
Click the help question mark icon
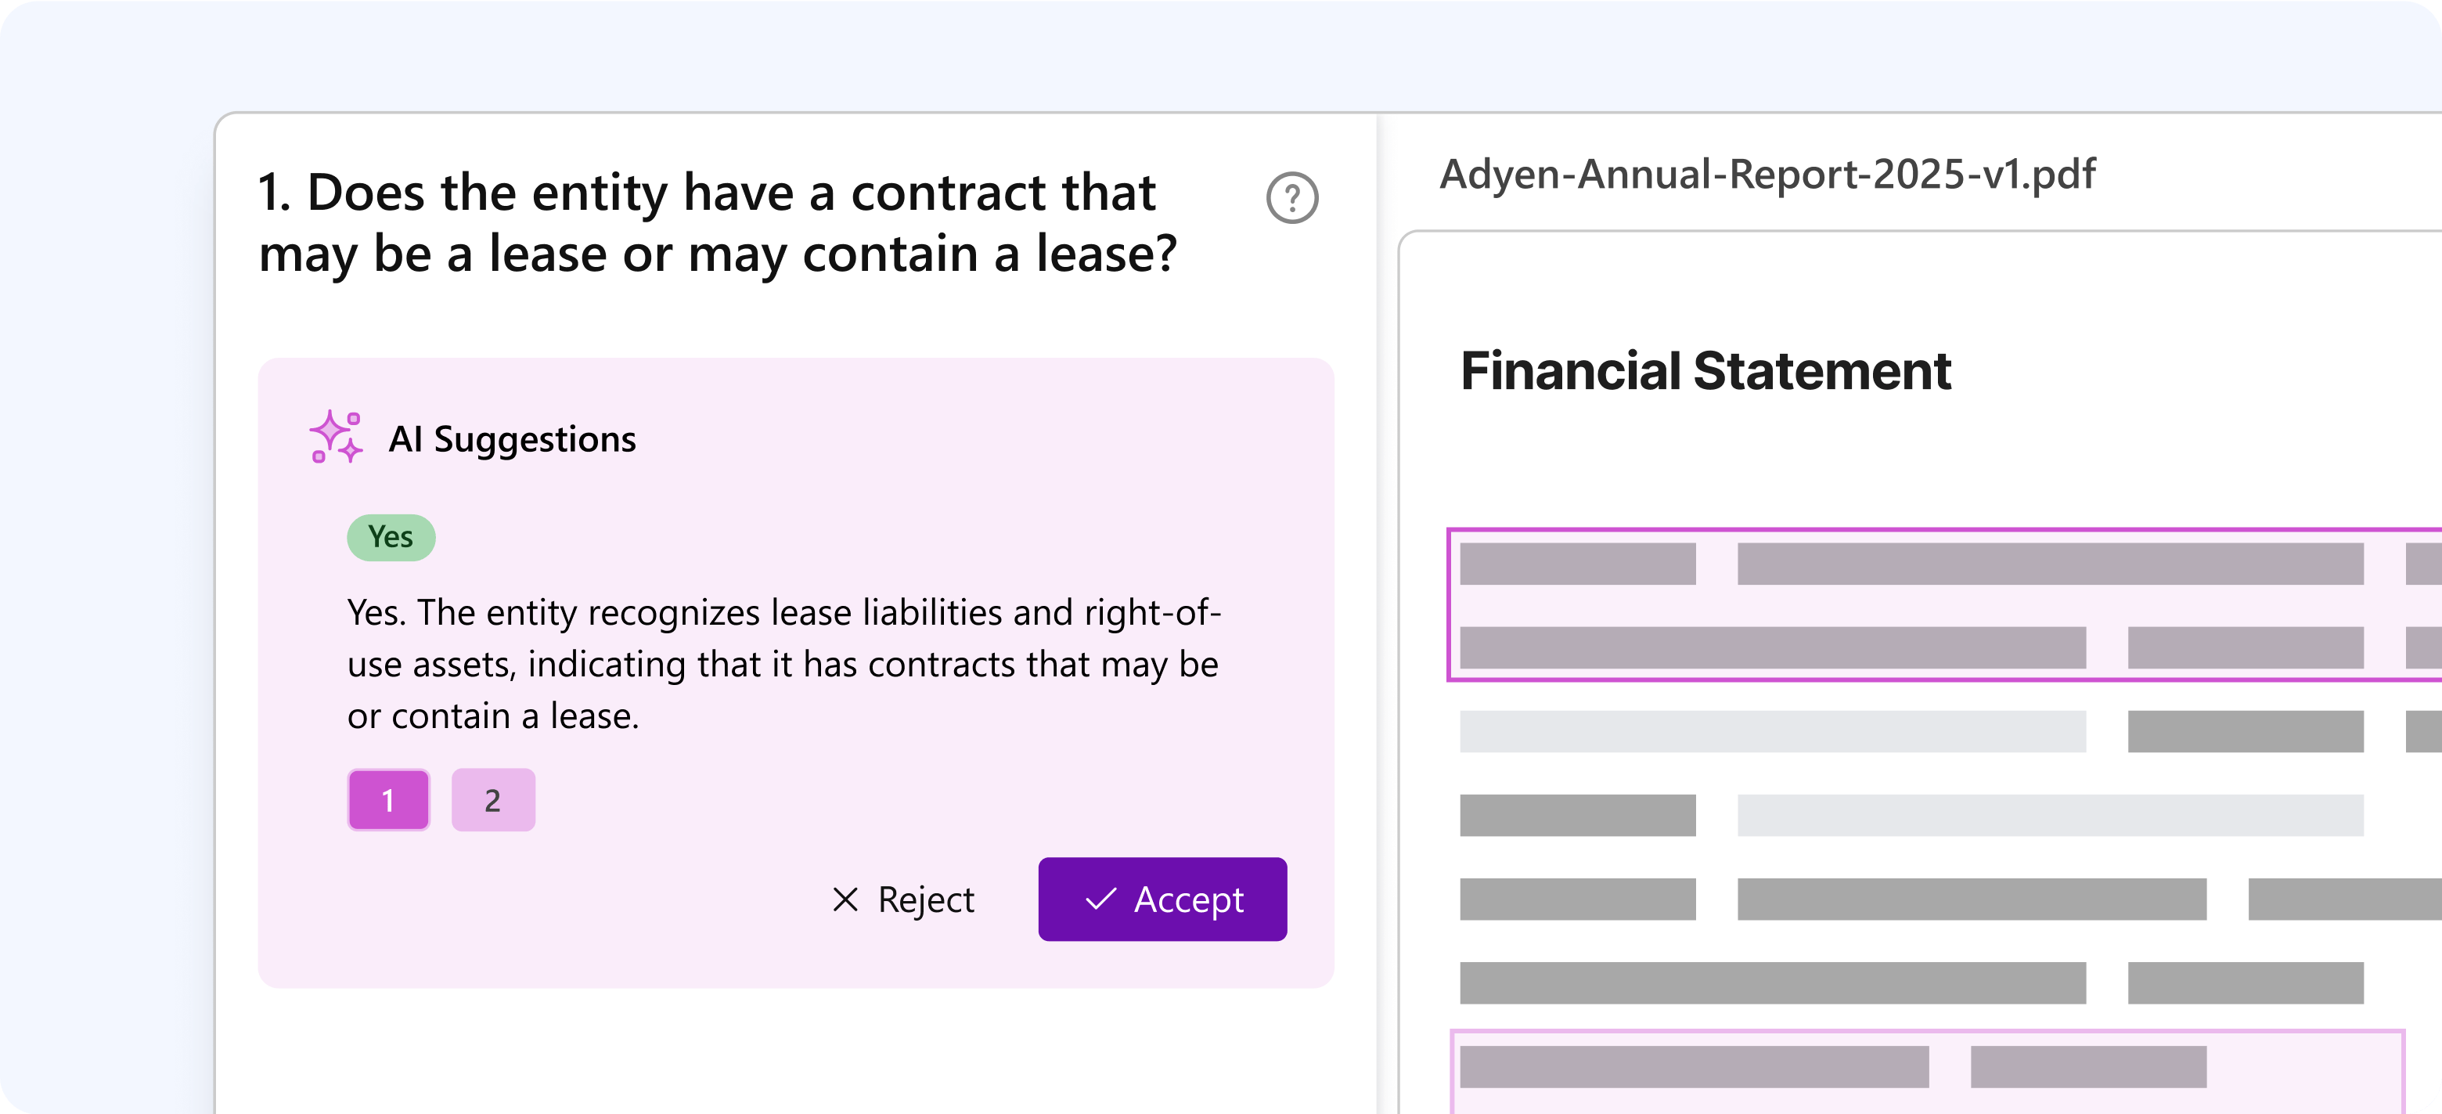coord(1292,198)
